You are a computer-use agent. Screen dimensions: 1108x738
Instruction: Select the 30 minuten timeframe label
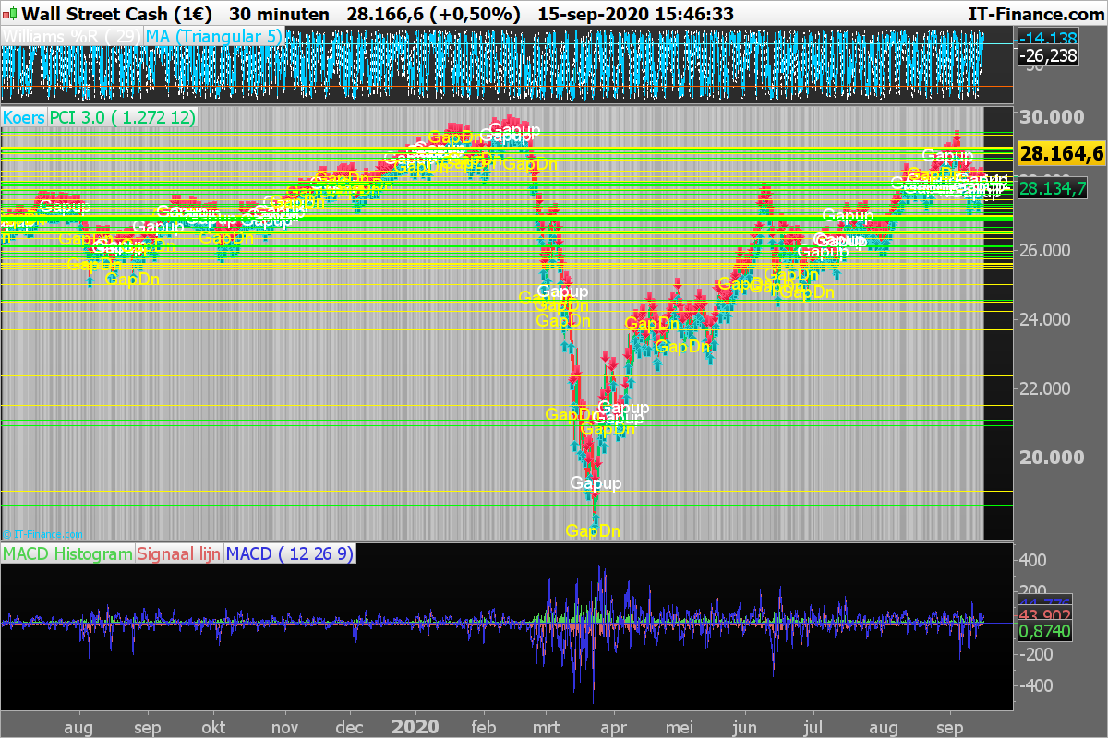(x=279, y=14)
